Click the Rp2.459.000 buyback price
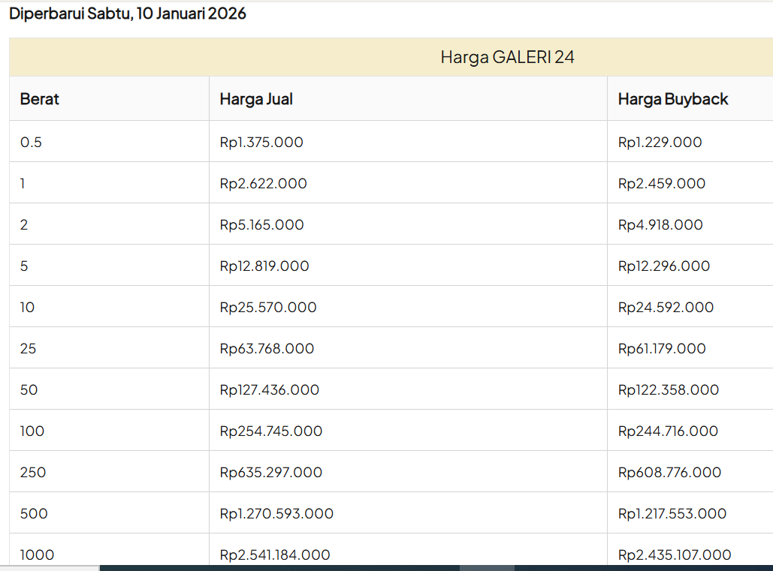The image size is (773, 571). coord(661,184)
